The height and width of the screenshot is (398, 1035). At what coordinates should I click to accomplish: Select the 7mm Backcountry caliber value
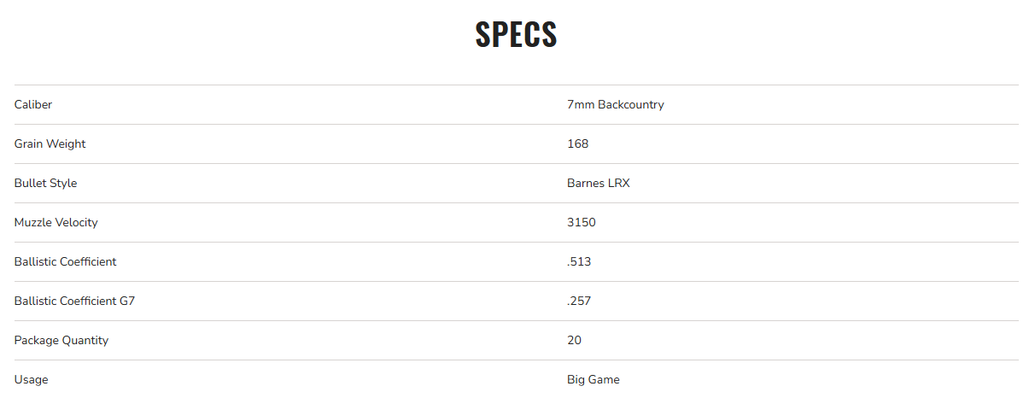(x=615, y=105)
